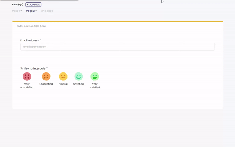235x147 pixels.
Task: Click the "Neutral" text label
Action: [63, 84]
